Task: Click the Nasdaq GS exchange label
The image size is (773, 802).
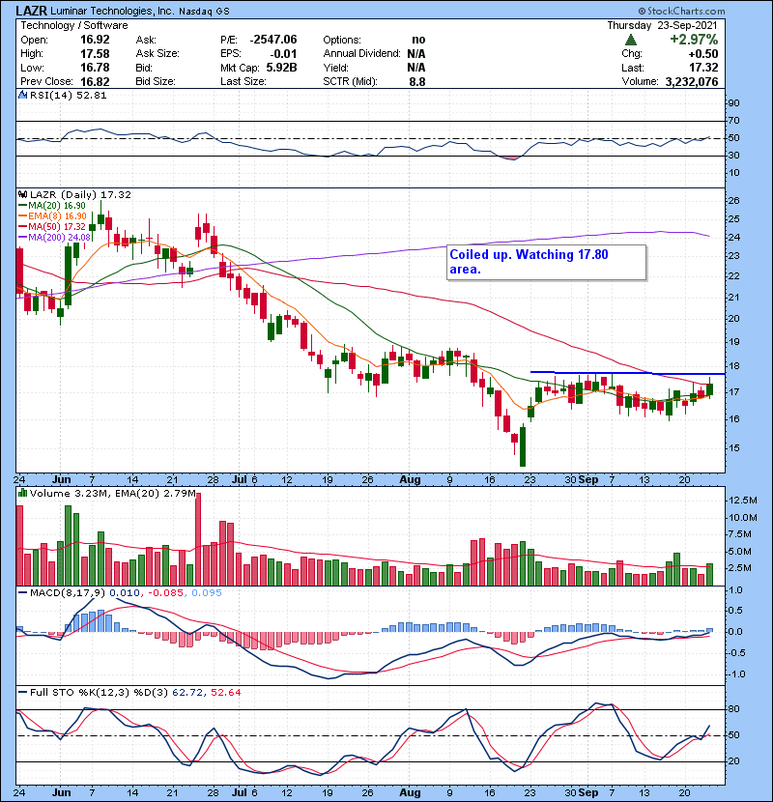Action: (x=204, y=12)
